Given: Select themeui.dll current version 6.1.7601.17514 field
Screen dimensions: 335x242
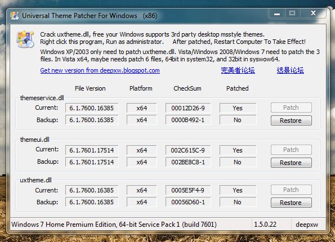Looking at the screenshot, I should [x=92, y=150].
